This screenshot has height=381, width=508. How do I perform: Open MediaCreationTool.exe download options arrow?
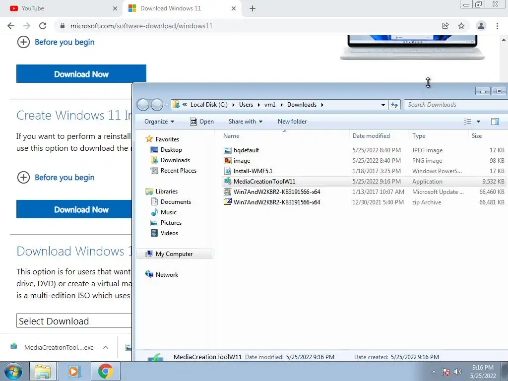(106, 347)
